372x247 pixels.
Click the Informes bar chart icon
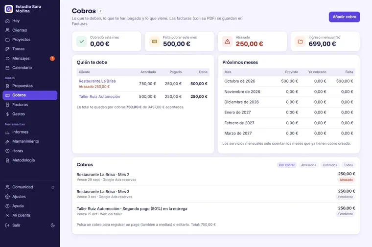pyautogui.click(x=7, y=132)
